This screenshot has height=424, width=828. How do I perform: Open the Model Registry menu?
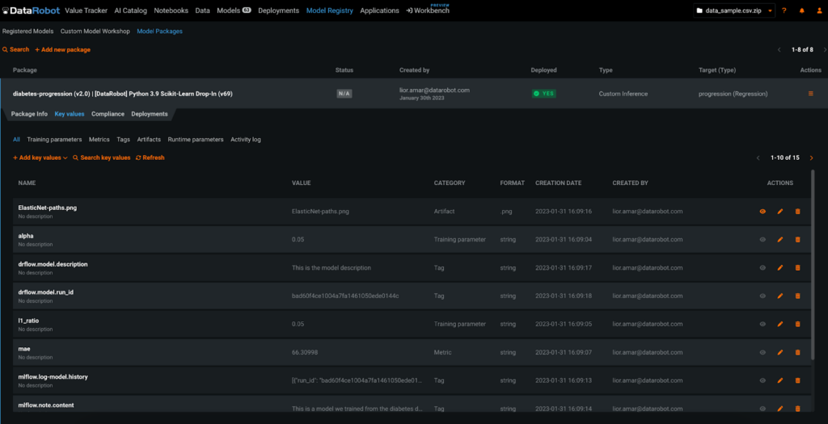point(330,10)
